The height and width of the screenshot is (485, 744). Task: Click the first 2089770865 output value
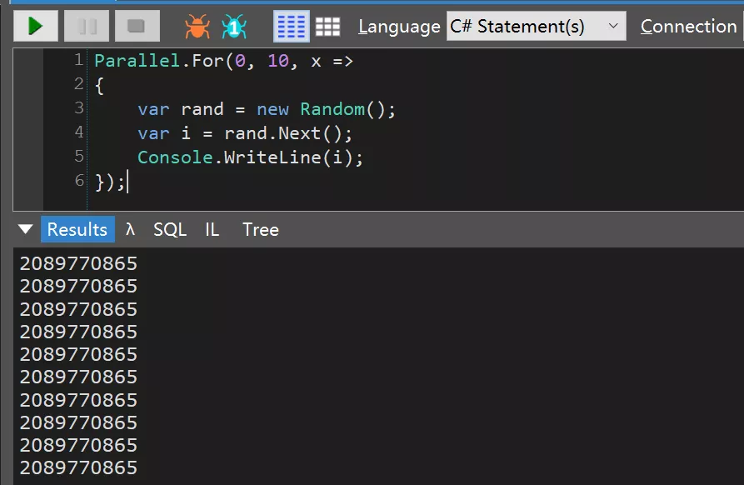[79, 264]
